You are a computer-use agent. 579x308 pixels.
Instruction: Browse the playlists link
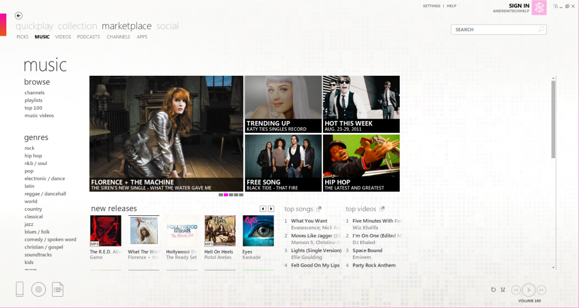(x=33, y=101)
